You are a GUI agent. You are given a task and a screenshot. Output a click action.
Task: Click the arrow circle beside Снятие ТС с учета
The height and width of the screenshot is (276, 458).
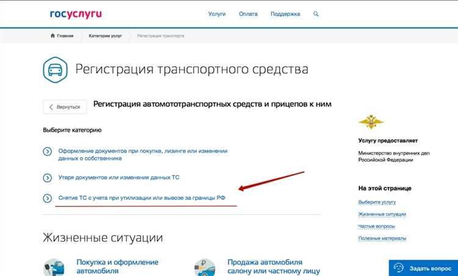tap(47, 198)
